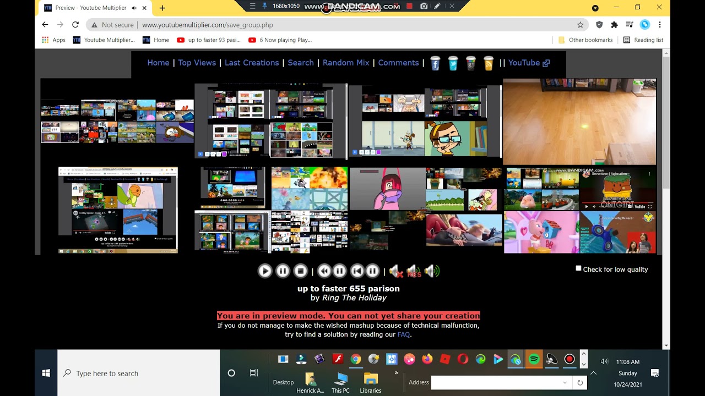Open Firefox from the taskbar
Screen dimensions: 705x396
click(427, 359)
